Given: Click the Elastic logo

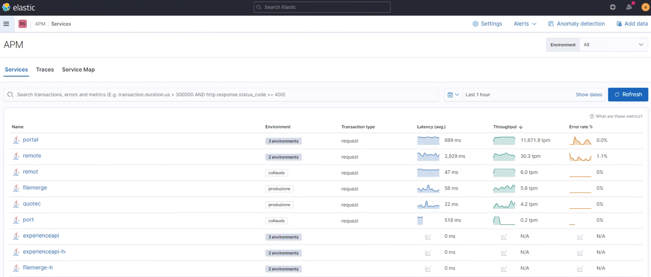Looking at the screenshot, I should [19, 7].
